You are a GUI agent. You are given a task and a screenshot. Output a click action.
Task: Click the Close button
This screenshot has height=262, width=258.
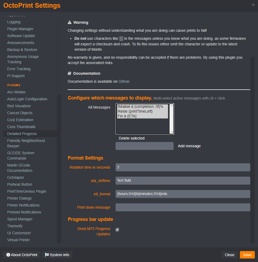[x=230, y=255]
